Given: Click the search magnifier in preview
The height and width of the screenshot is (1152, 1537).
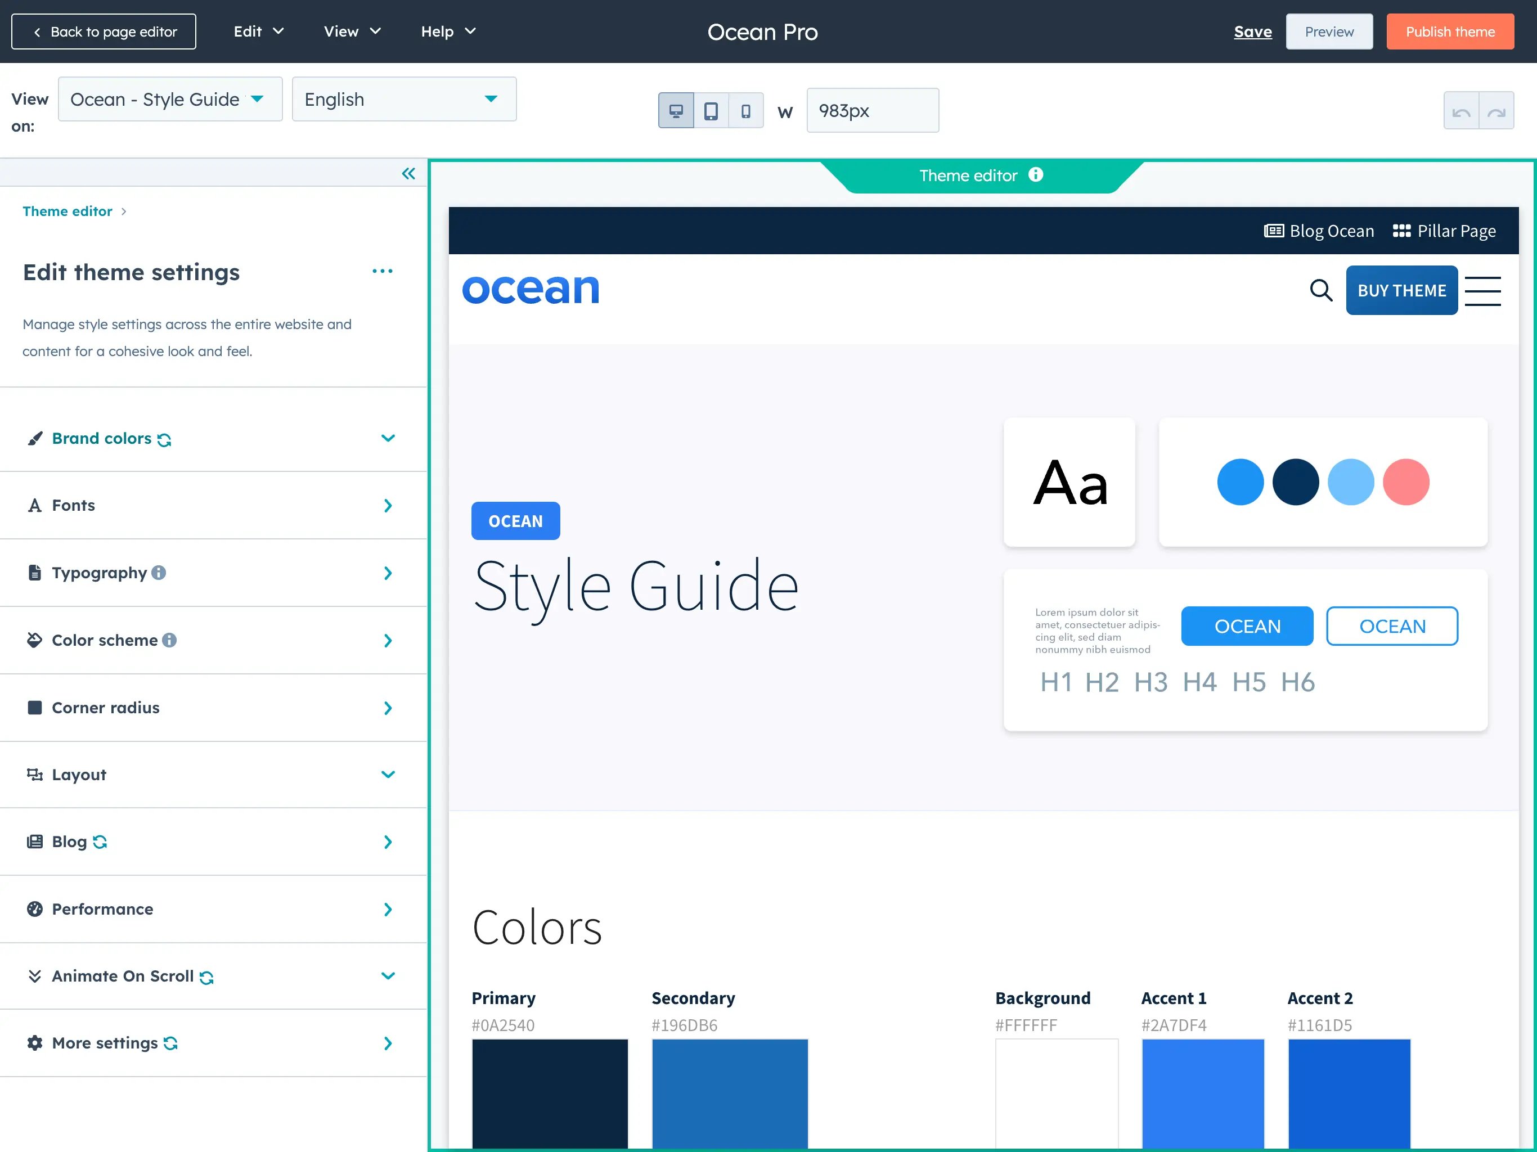Looking at the screenshot, I should pos(1321,290).
